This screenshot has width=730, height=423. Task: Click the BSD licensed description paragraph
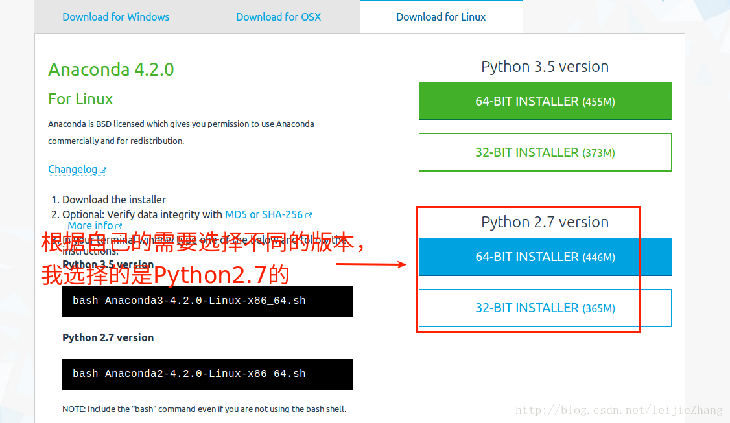(181, 133)
